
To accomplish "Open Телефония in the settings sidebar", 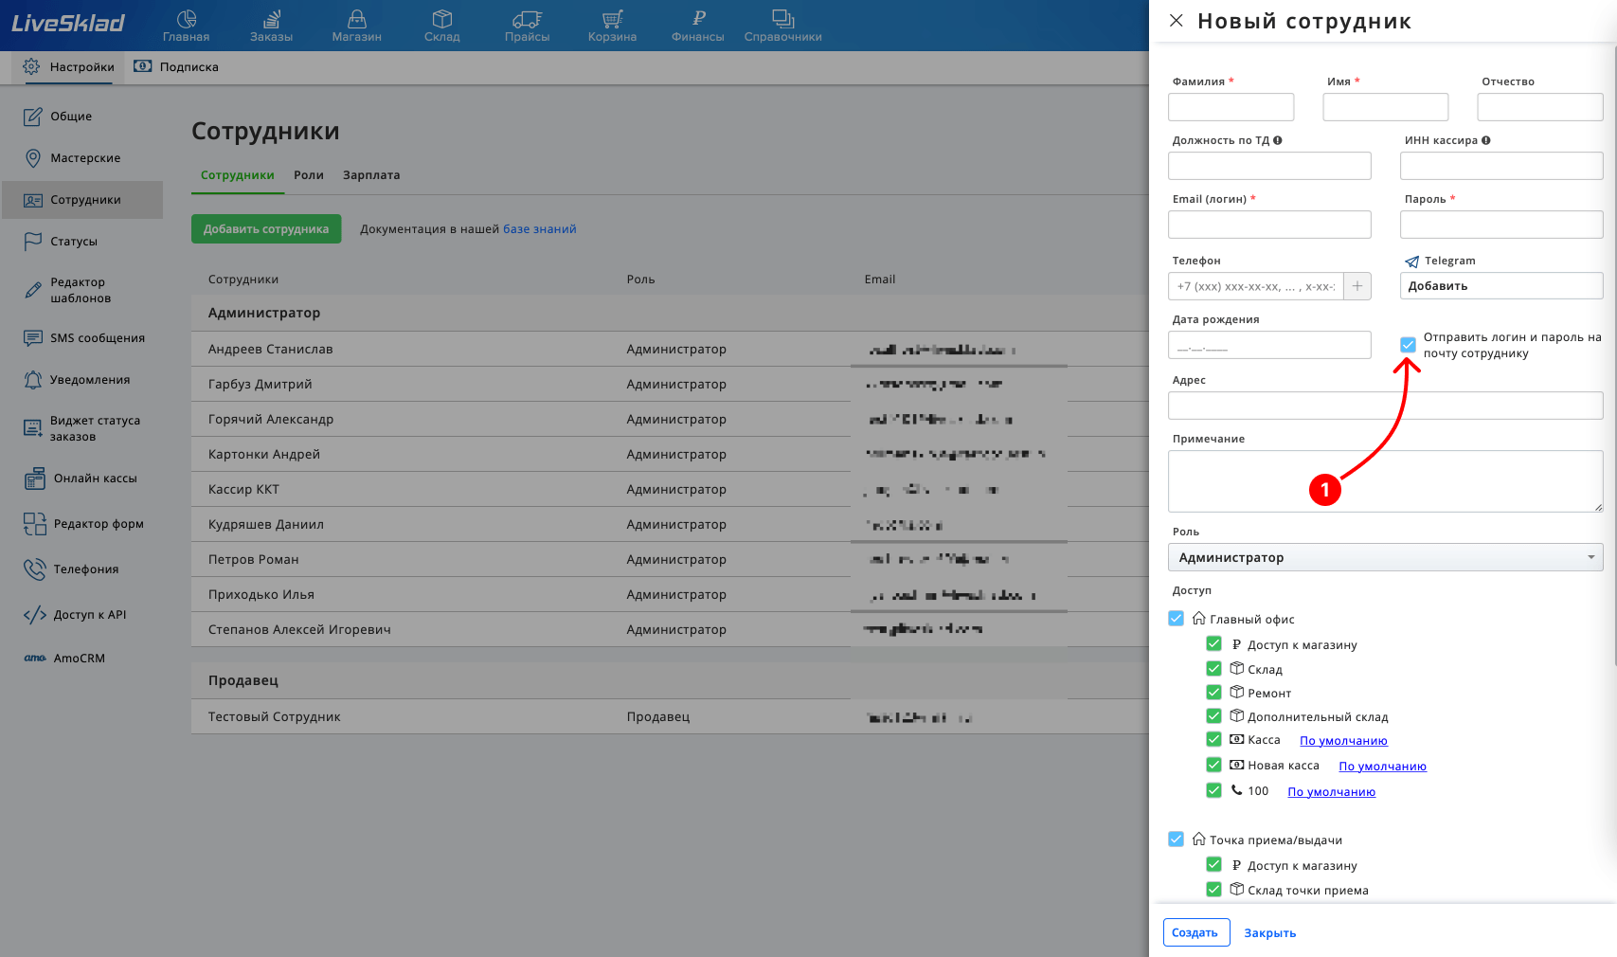I will [x=85, y=569].
